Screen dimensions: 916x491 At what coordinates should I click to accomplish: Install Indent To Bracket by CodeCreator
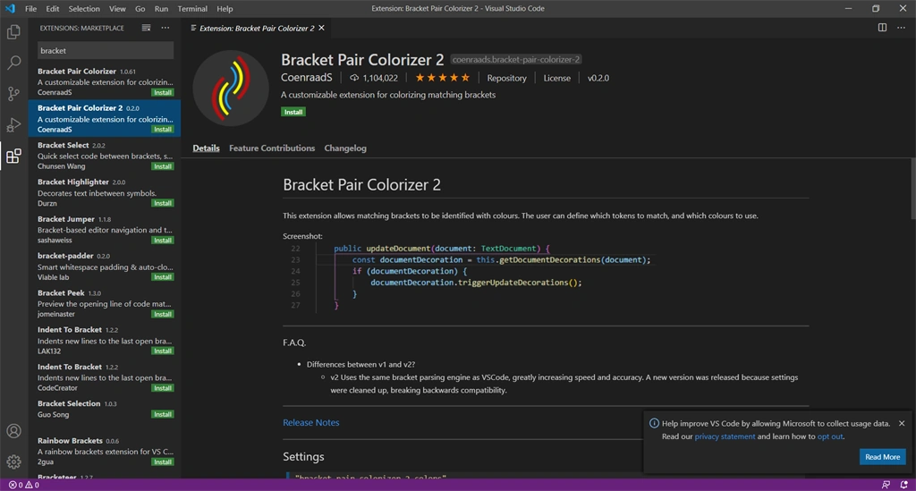click(163, 388)
